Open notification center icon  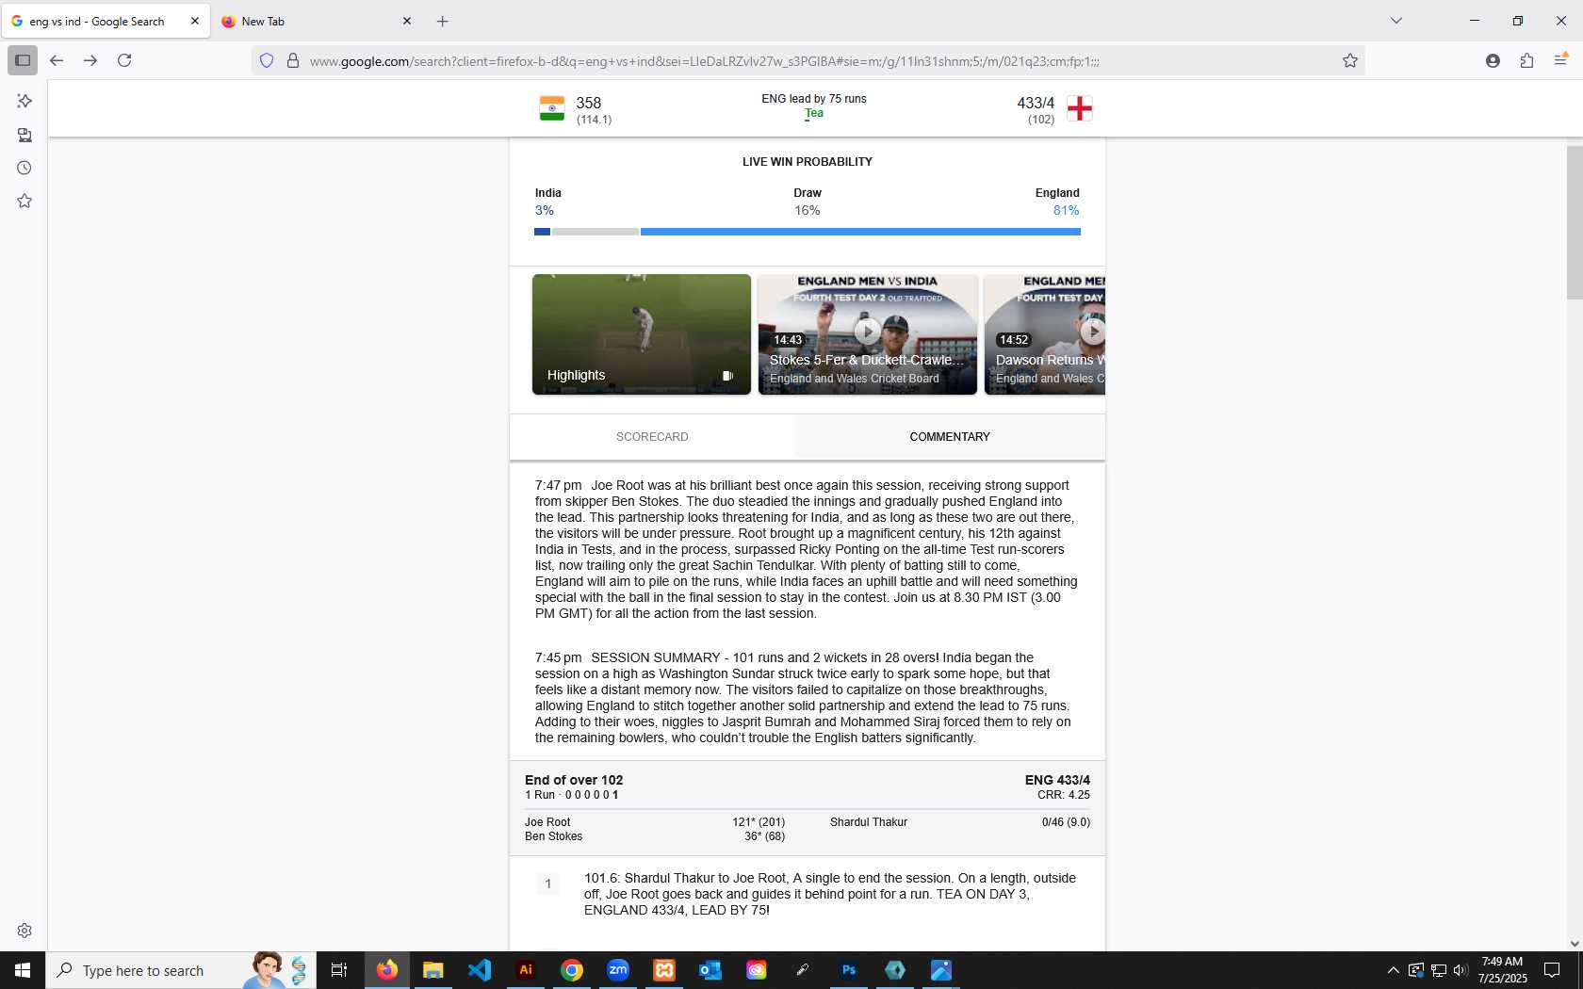point(1552,970)
